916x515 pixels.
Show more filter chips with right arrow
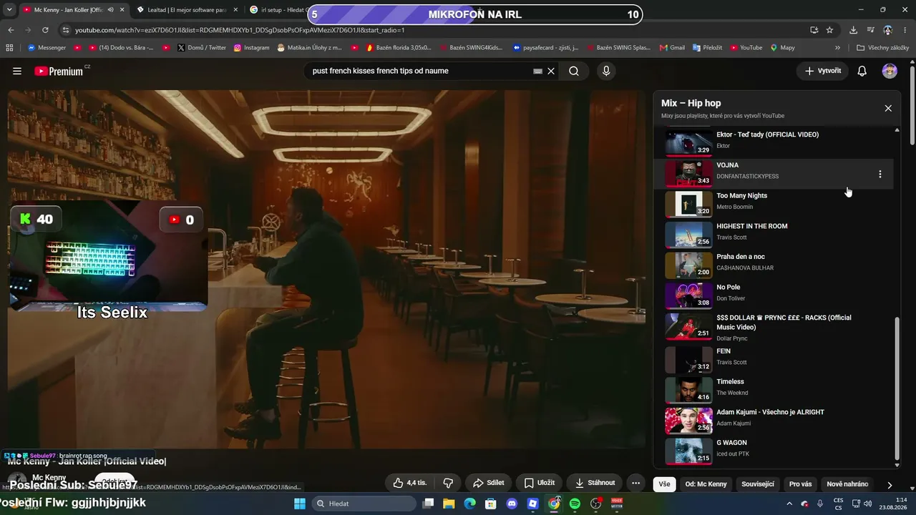pyautogui.click(x=890, y=484)
